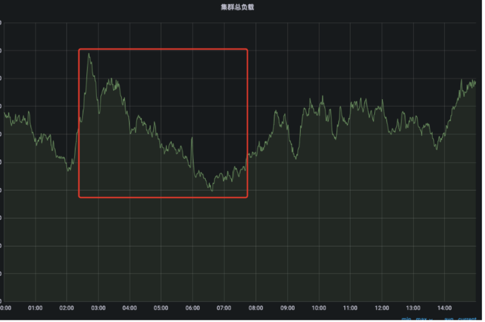Viewport: 485px width, 322px height.
Task: Click the highest load peak before 03:00
Action: [x=89, y=54]
